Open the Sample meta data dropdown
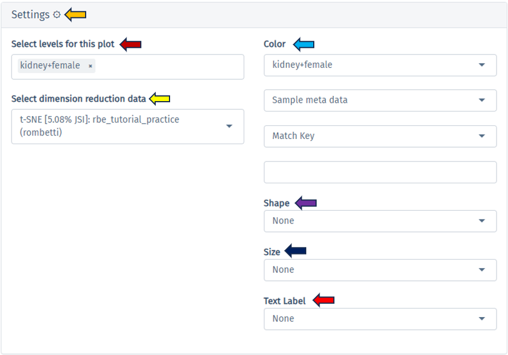 click(x=380, y=100)
